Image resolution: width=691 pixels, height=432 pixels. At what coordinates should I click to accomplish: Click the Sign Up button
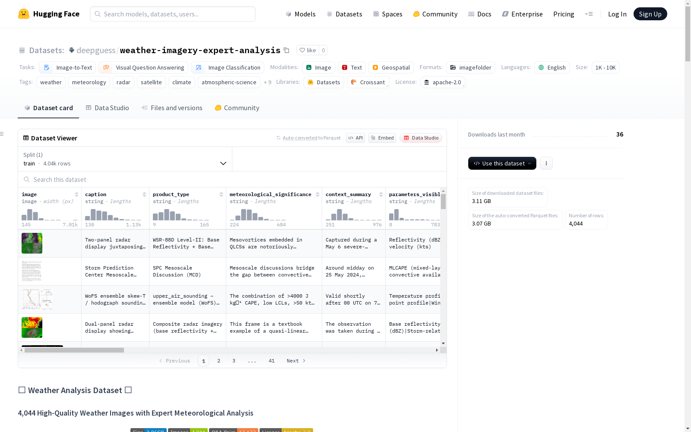tap(650, 14)
